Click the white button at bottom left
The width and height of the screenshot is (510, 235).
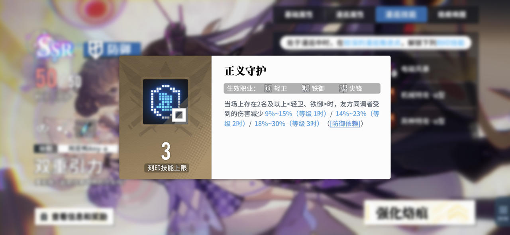pyautogui.click(x=74, y=217)
